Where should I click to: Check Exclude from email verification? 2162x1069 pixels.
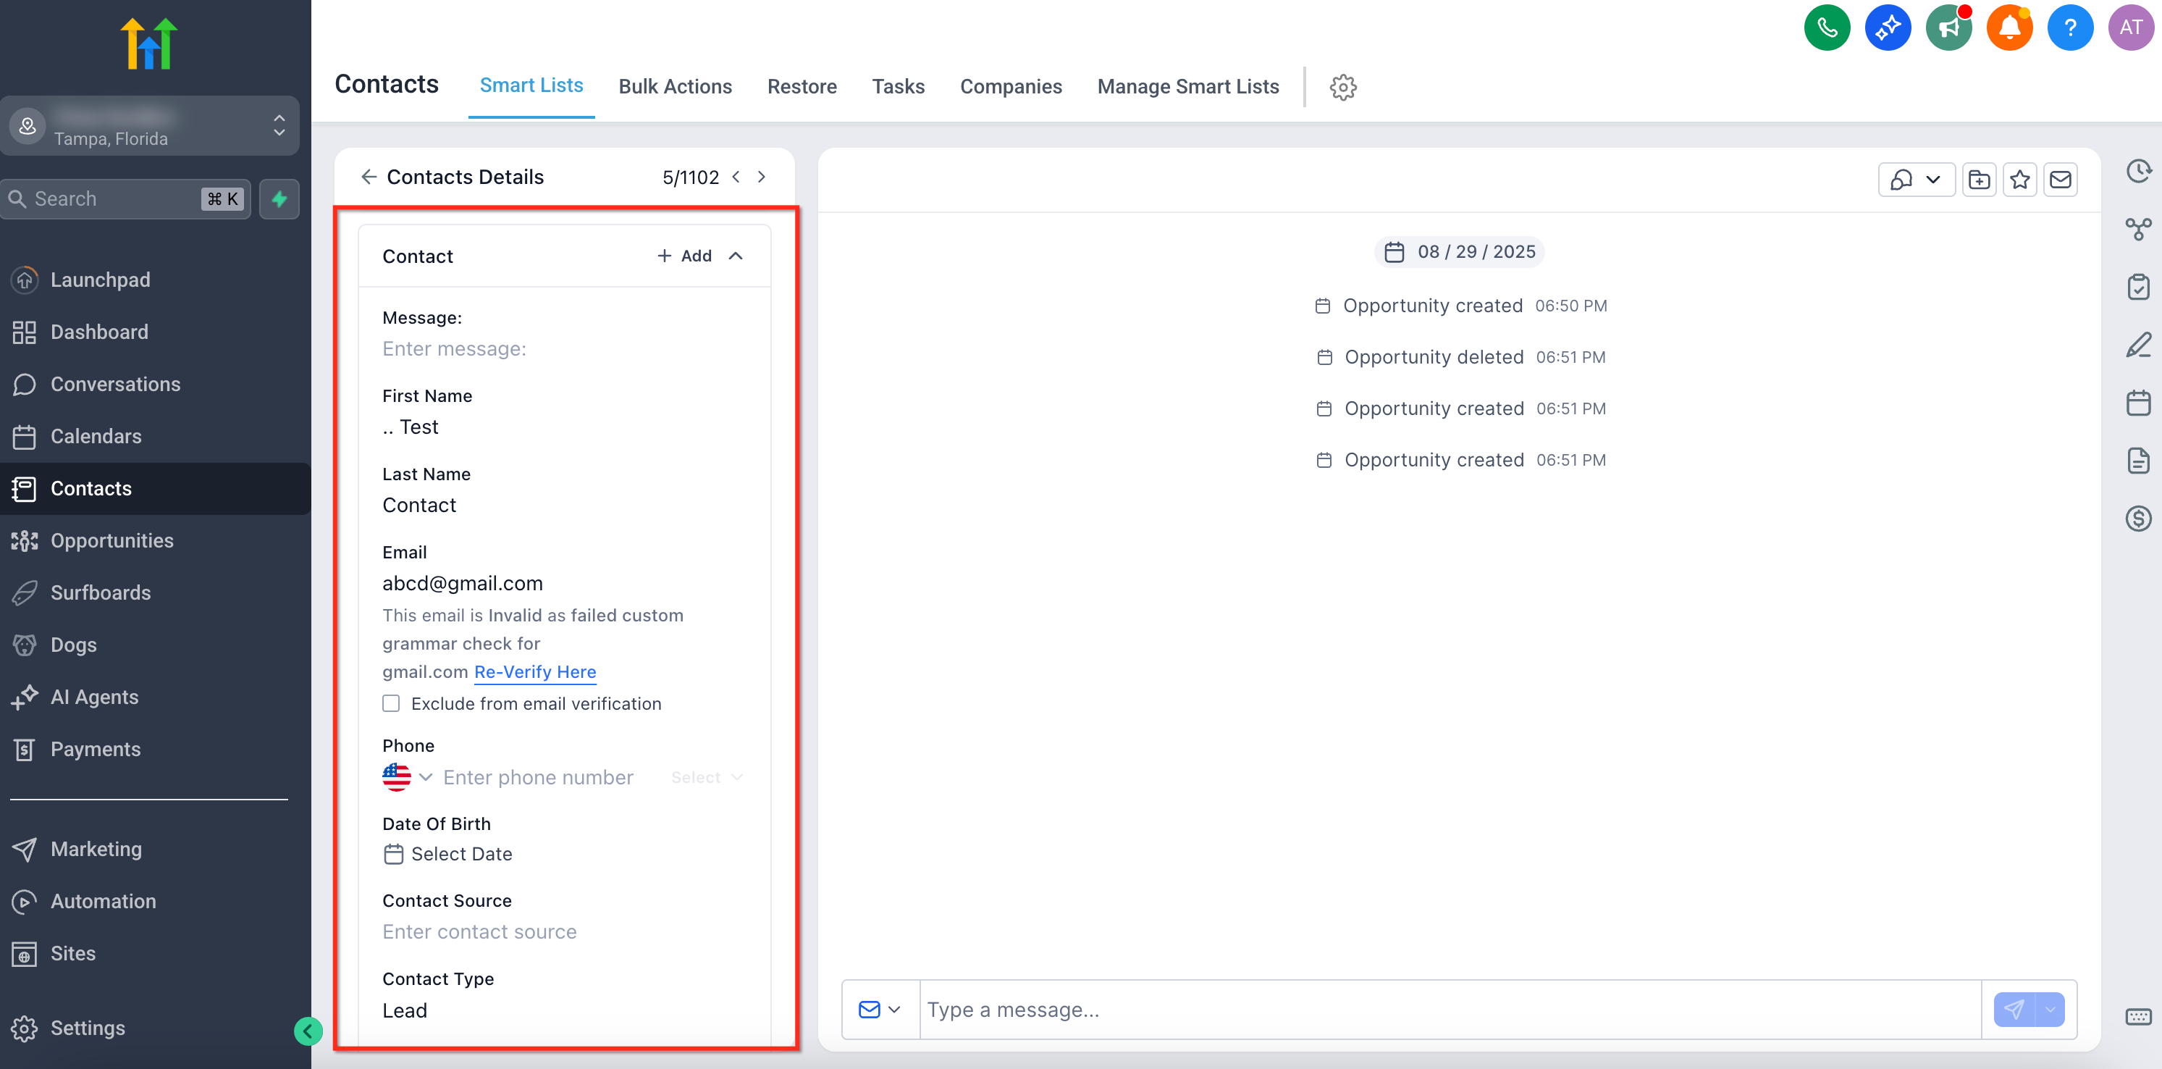coord(391,704)
